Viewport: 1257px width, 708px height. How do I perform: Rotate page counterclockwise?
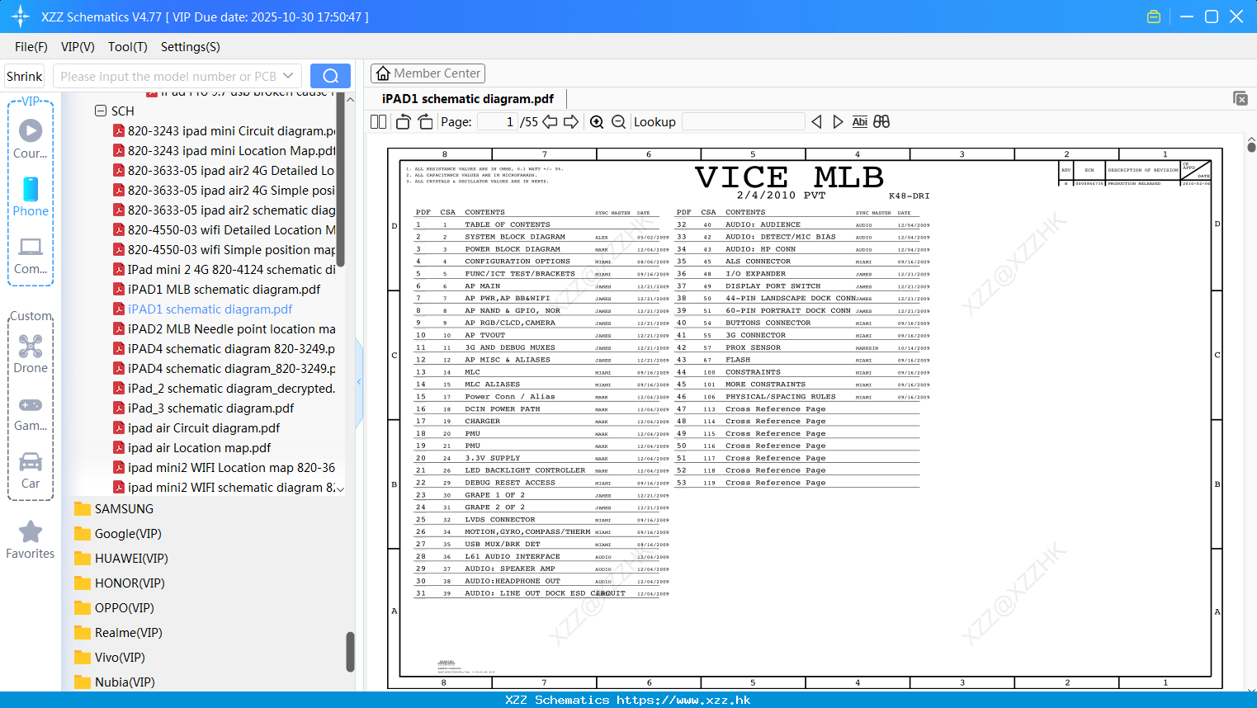pyautogui.click(x=404, y=122)
